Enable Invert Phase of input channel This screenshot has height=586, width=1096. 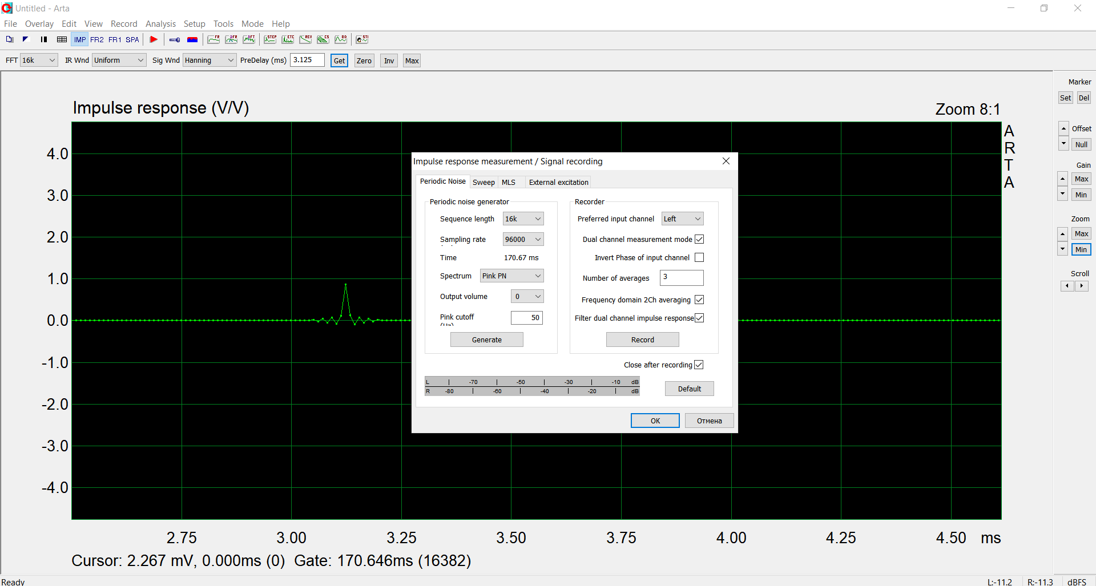coord(699,258)
